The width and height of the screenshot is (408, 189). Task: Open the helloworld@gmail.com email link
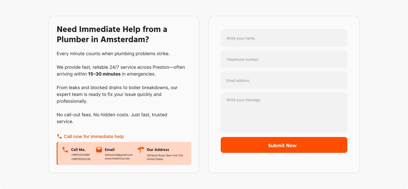(119, 155)
